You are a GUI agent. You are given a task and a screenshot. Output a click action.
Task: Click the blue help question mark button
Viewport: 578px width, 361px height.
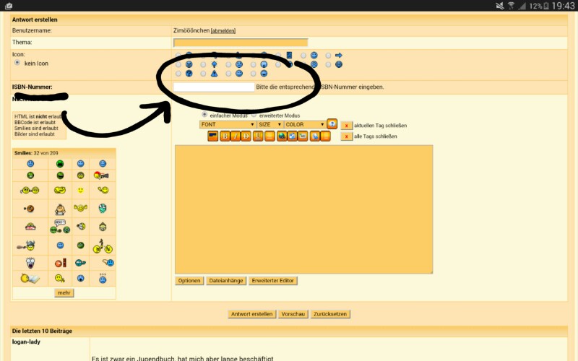point(332,124)
